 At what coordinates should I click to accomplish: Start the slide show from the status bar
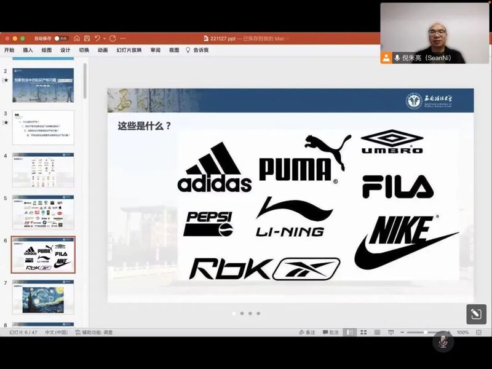[x=391, y=332]
